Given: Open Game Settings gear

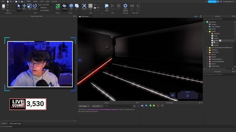Looking at the screenshot, I should [125, 7].
